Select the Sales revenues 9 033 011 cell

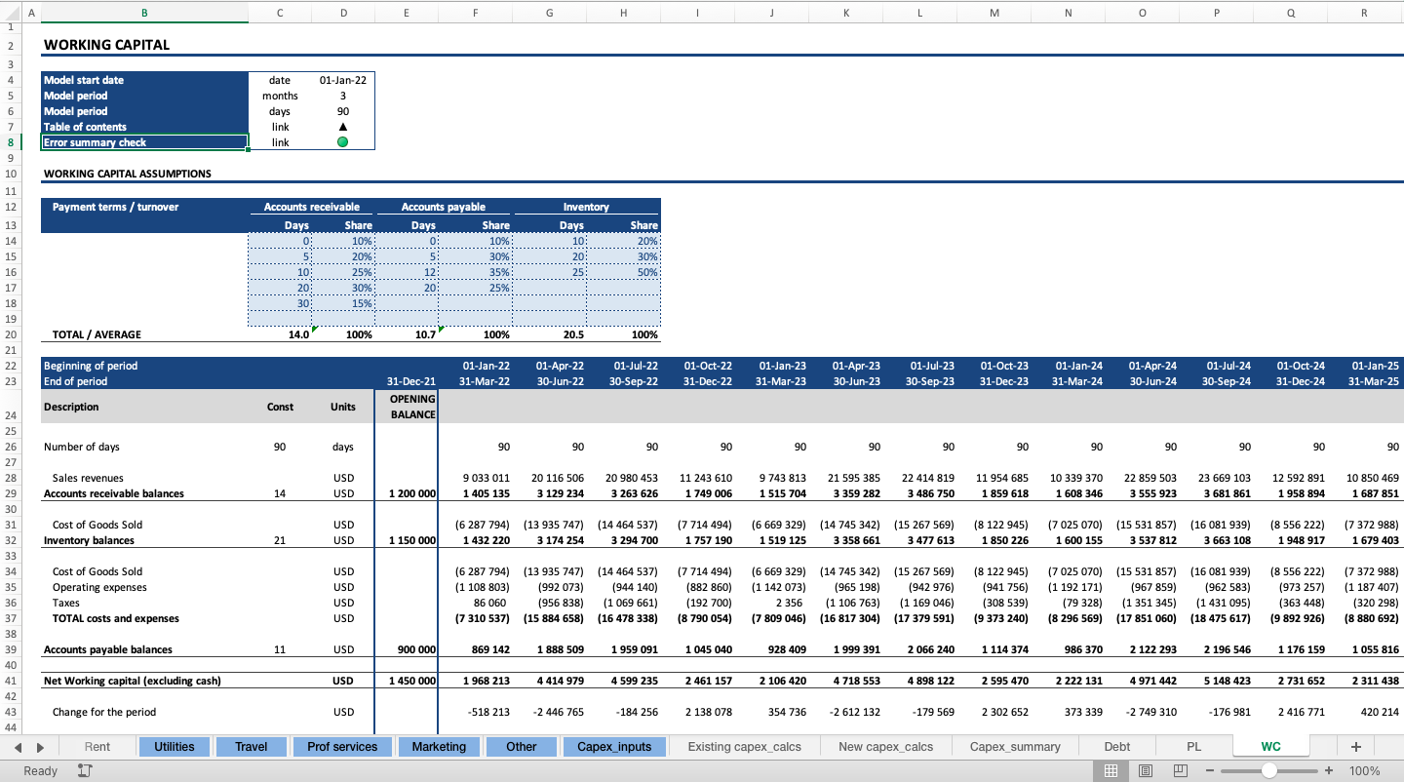coord(475,478)
